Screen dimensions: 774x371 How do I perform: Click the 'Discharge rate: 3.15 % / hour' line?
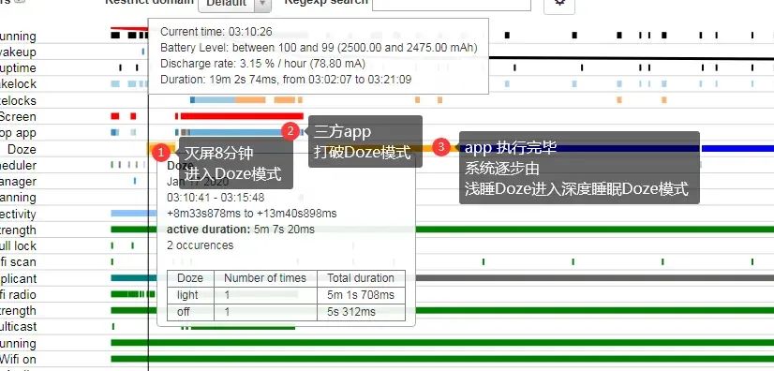262,64
